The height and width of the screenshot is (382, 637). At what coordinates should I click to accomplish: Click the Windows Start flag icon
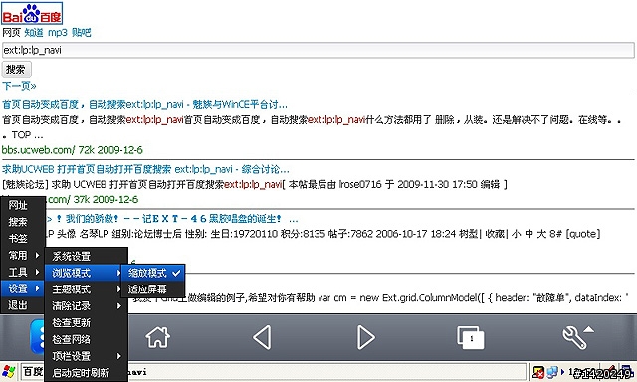click(x=9, y=372)
